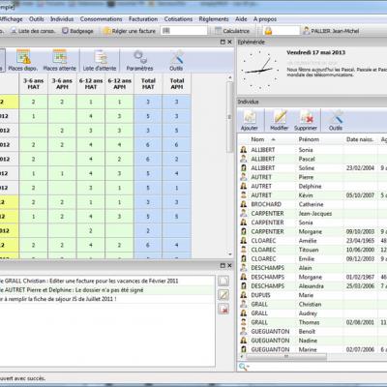Click the barcode icon next to input
Screen dimensions: 387x387
(x=166, y=31)
